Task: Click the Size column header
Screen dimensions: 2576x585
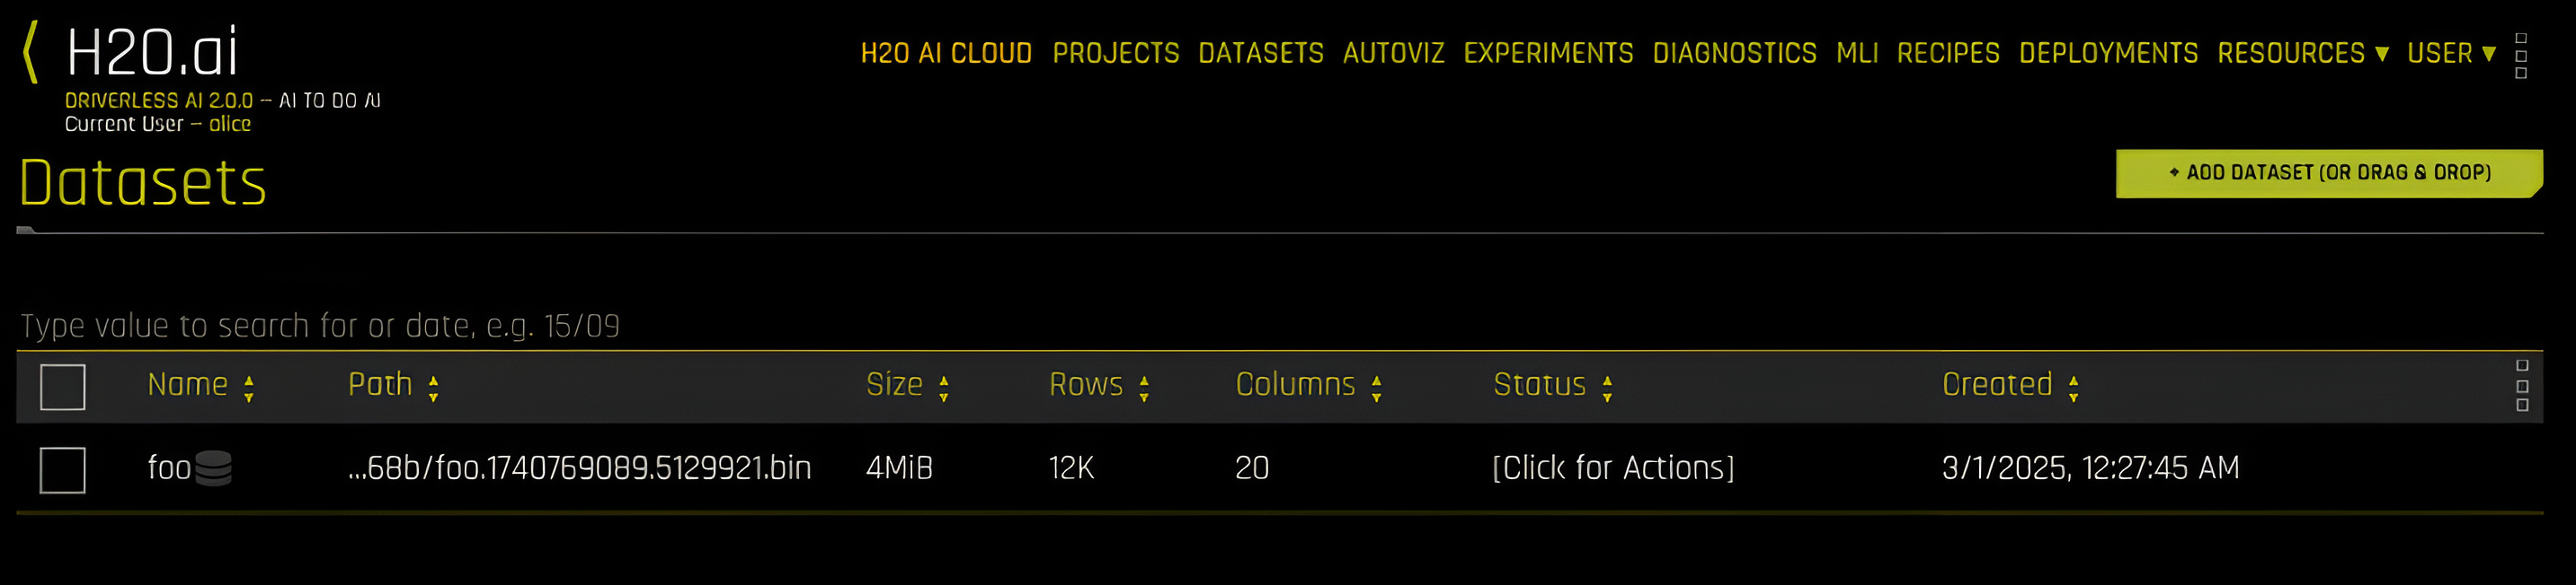Action: (x=894, y=385)
